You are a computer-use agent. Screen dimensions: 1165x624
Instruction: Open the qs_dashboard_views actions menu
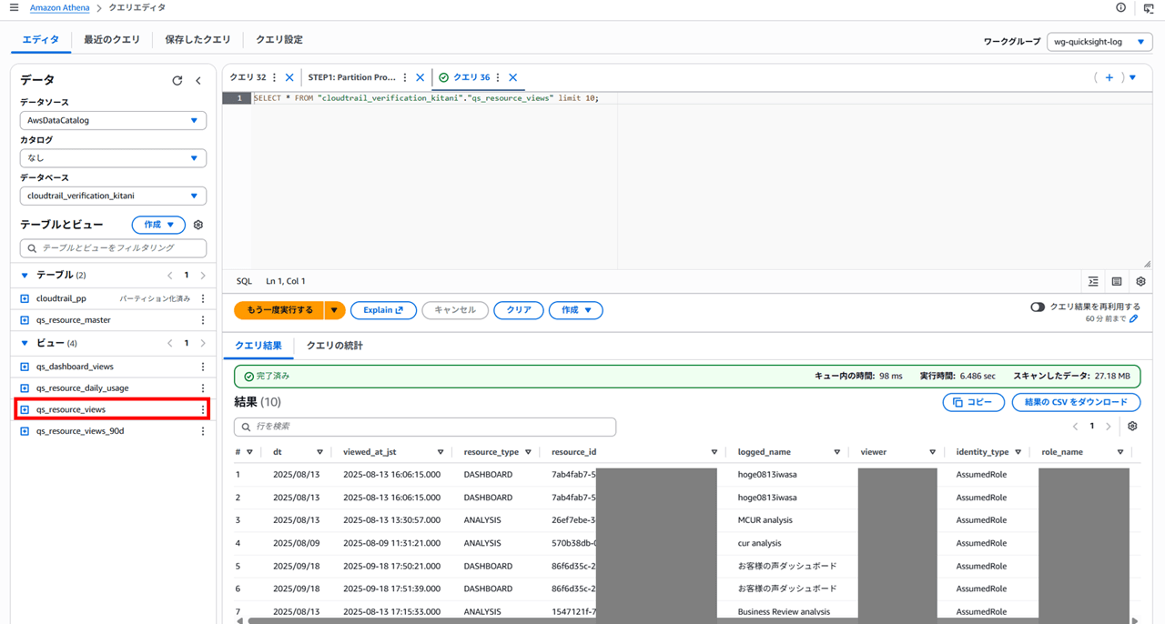(203, 367)
